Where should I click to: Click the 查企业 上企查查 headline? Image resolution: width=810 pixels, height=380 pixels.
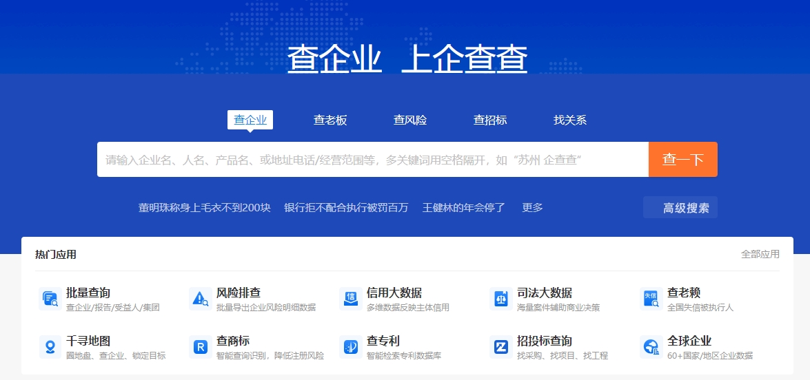click(x=407, y=58)
